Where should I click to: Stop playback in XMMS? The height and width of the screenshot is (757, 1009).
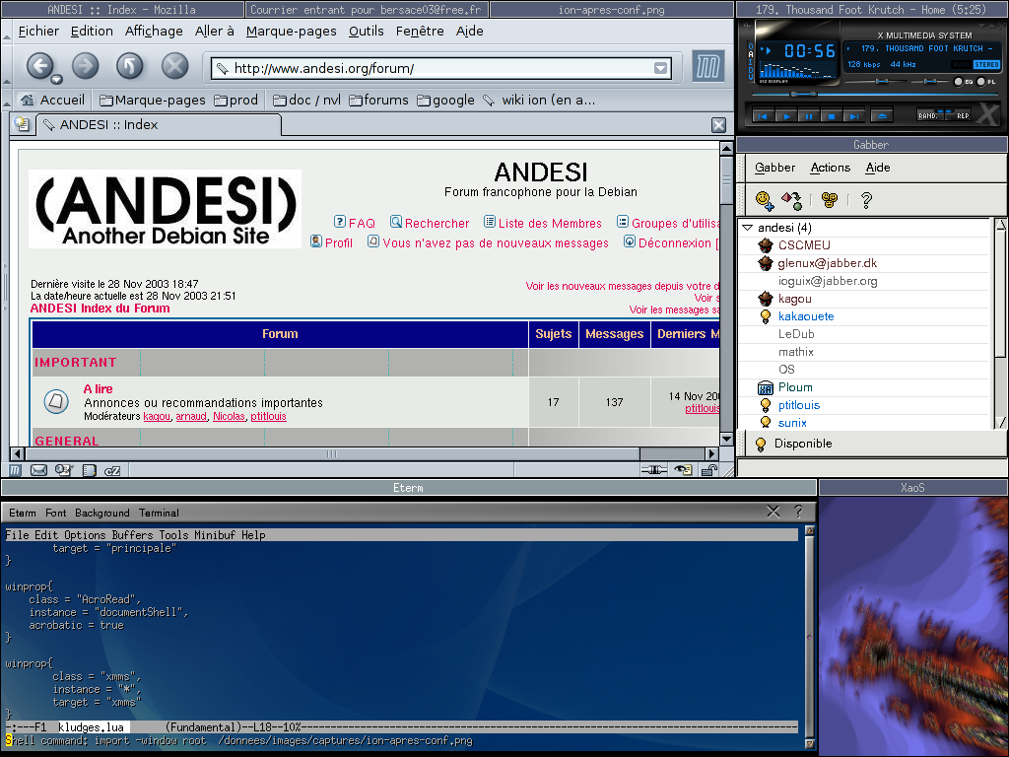click(831, 116)
